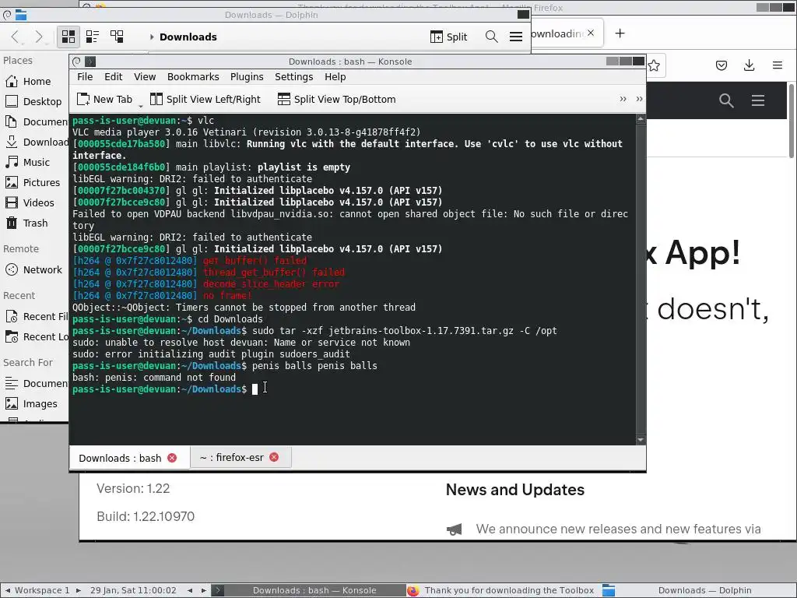Open Konsole File menu
The height and width of the screenshot is (598, 797).
coord(85,77)
